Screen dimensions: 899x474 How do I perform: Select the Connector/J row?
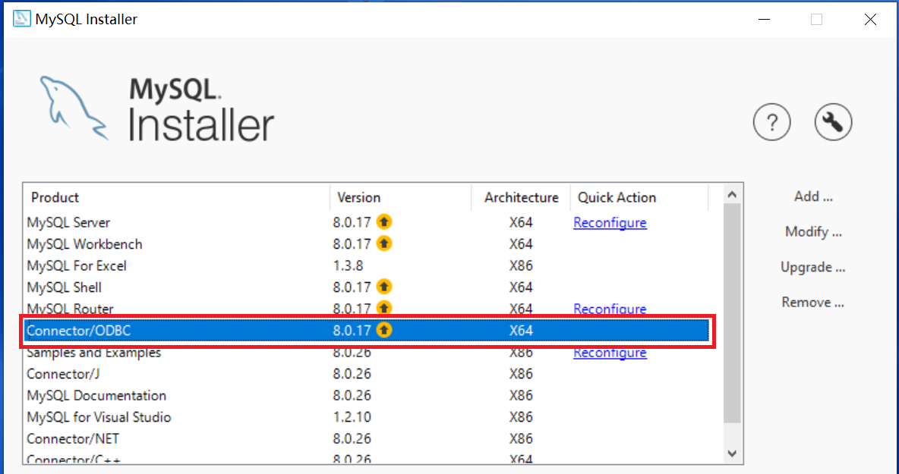367,374
